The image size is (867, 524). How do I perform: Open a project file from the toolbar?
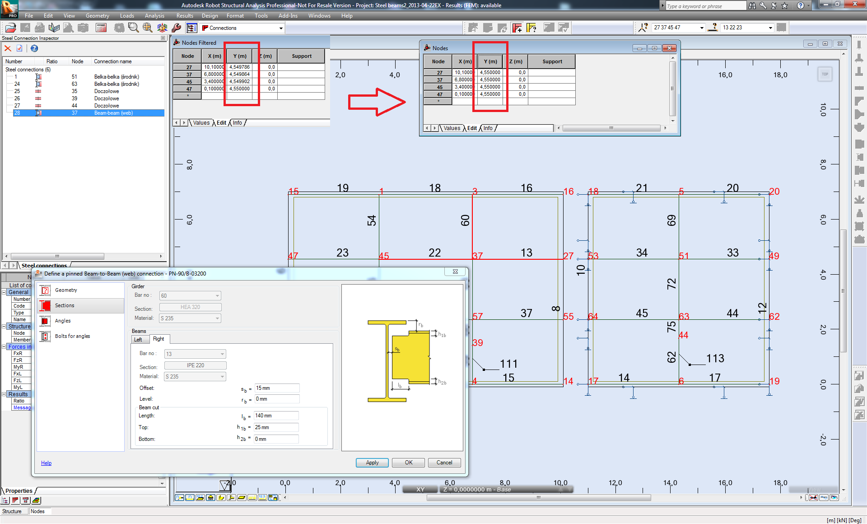(x=11, y=27)
